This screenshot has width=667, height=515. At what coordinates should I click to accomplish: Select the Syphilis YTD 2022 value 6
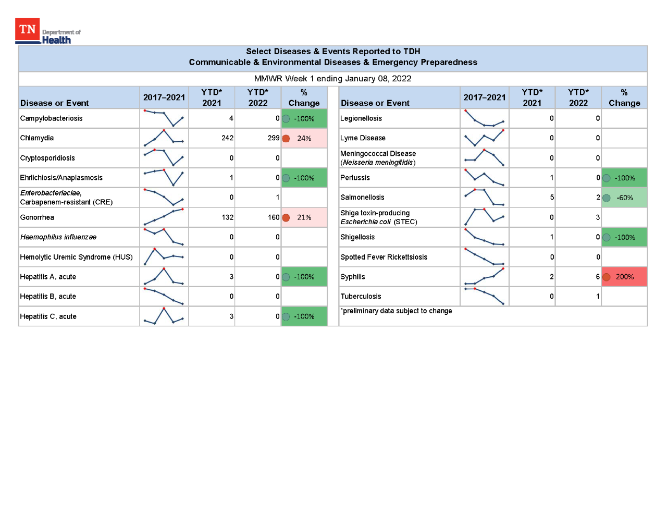click(598, 277)
